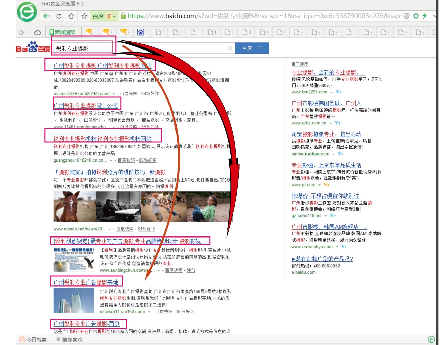Expand dropdown arrow after dzlwxm11.sm160.com
The image size is (447, 345).
(149, 312)
